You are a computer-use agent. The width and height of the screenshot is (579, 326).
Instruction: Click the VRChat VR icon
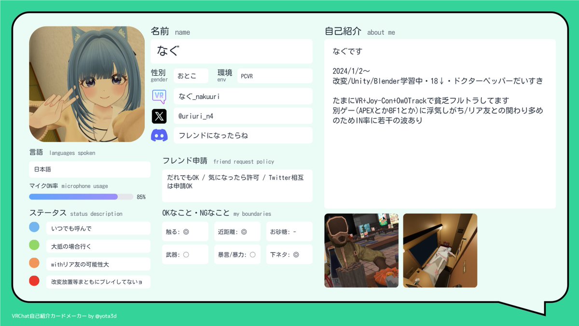coord(159,97)
